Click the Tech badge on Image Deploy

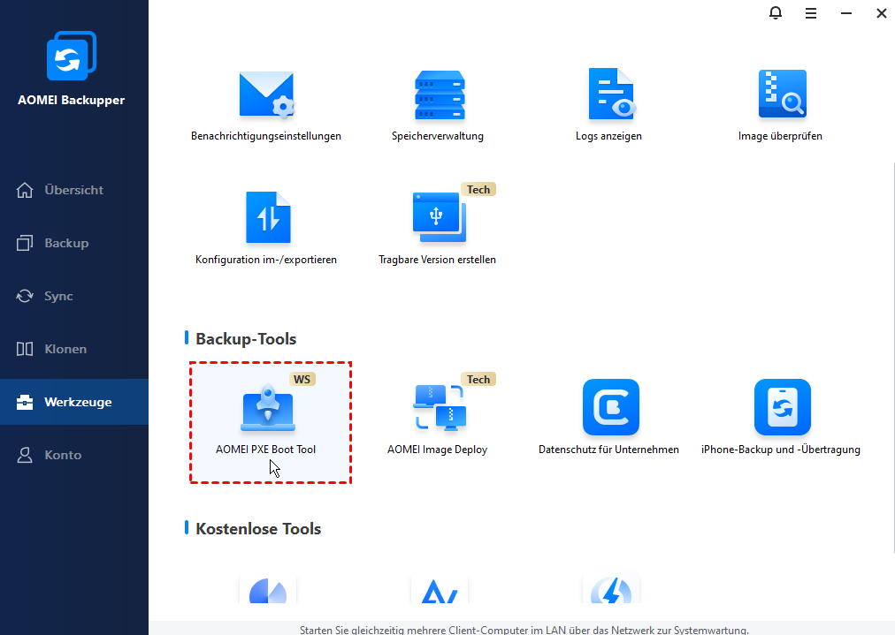tap(478, 379)
